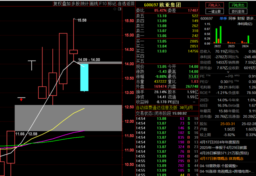Select the 多股 multi-stock view
The image size is (256, 176).
[76, 4]
